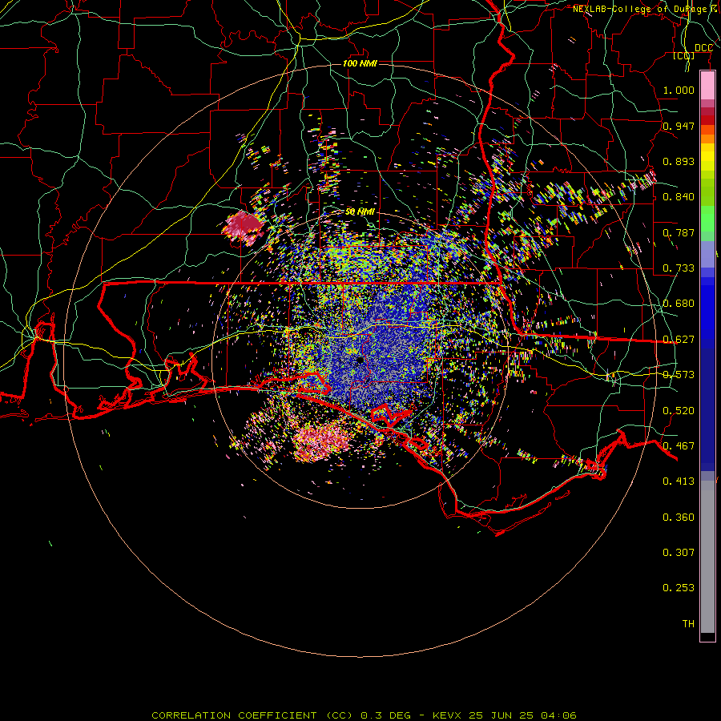721x721 pixels.
Task: Click the 0.573 value on the color scale
Action: pos(679,375)
